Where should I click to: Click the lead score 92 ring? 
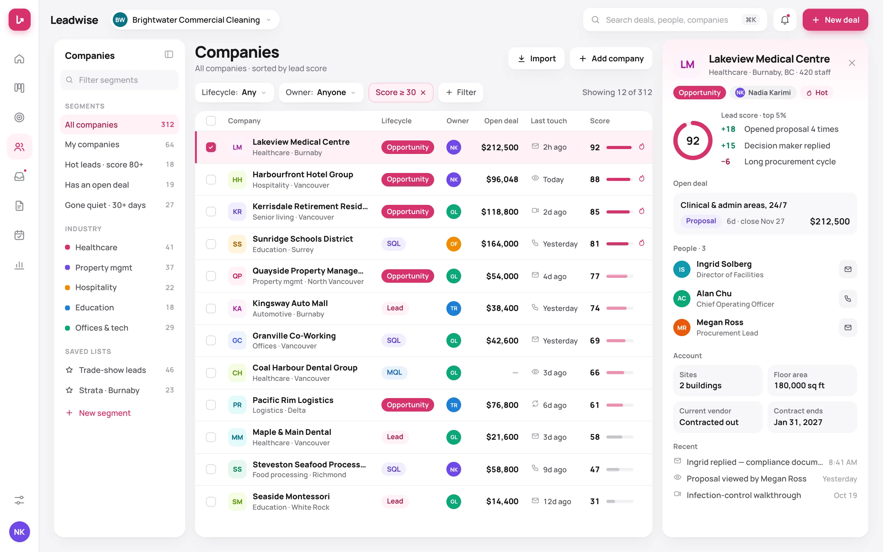(x=693, y=140)
